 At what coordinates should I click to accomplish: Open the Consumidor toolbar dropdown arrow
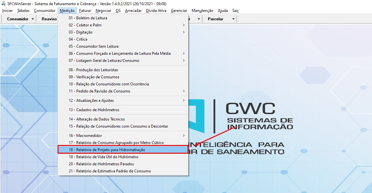coord(33,19)
